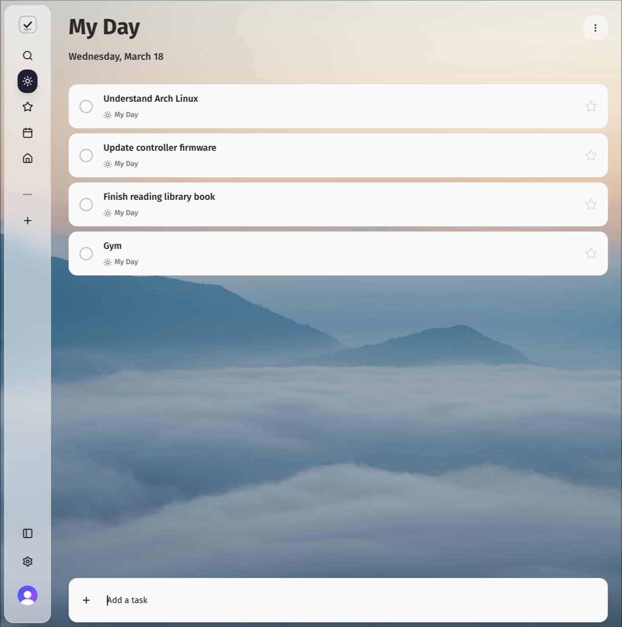
Task: Select the 'Update controller firmware' task card
Action: pyautogui.click(x=306, y=155)
